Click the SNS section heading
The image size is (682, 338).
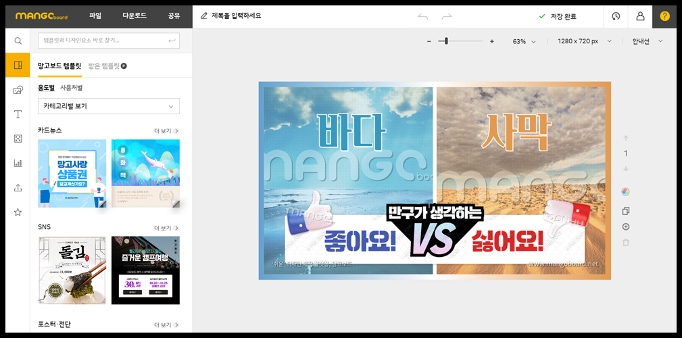point(44,227)
